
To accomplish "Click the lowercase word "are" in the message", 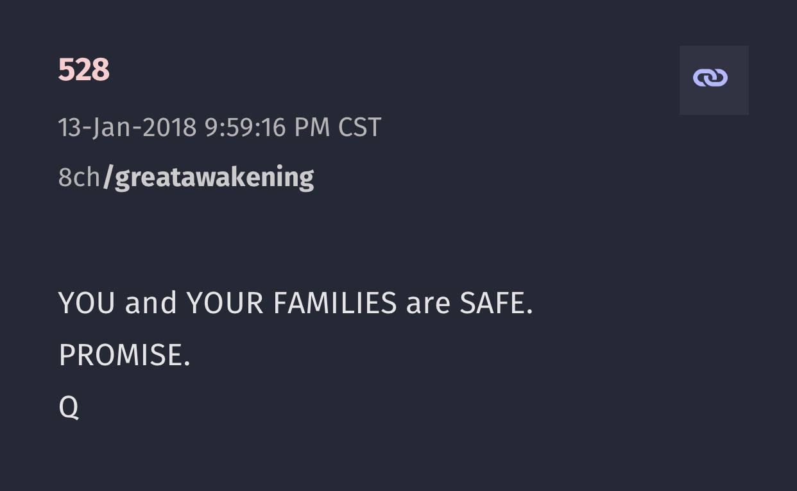I will (x=428, y=303).
